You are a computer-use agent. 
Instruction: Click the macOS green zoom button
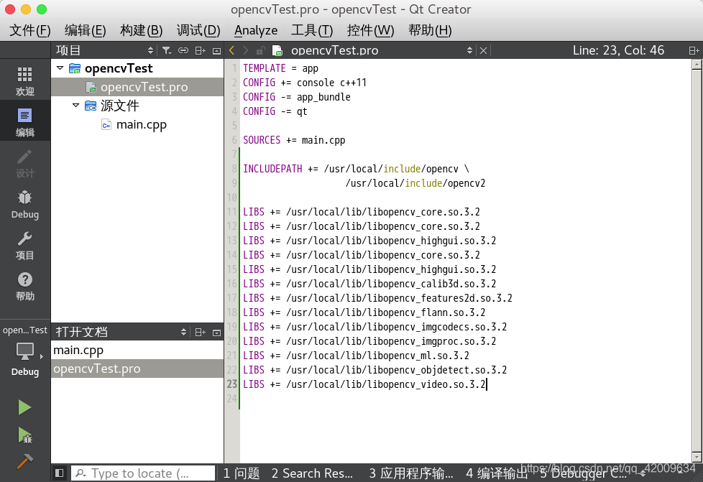(42, 9)
